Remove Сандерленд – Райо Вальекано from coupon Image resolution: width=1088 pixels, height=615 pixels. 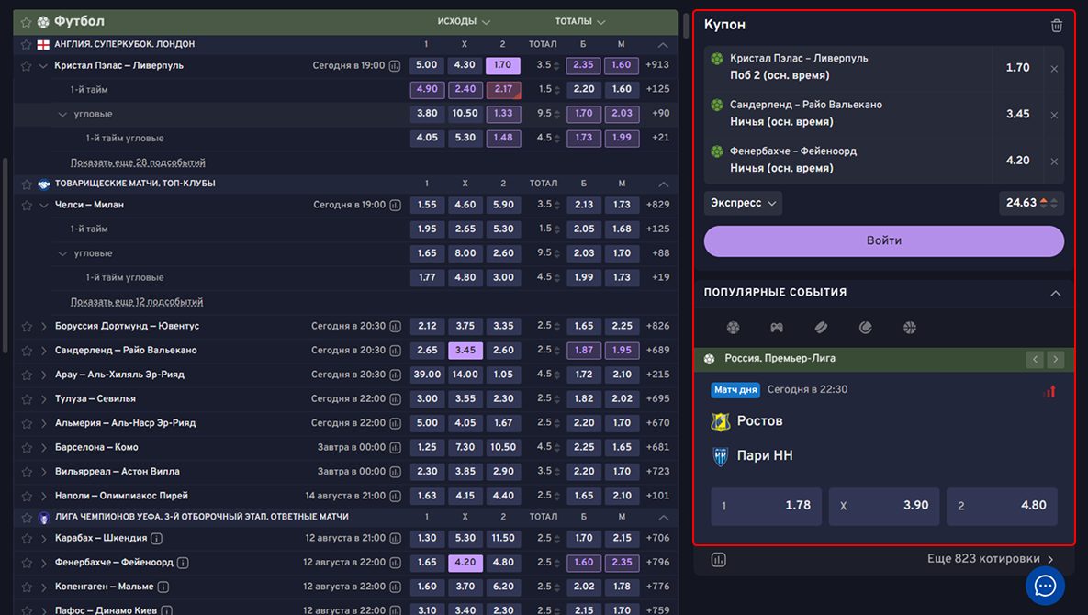1054,115
